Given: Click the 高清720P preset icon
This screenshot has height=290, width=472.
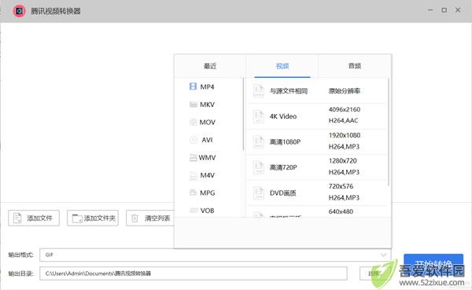Looking at the screenshot, I should tap(259, 167).
